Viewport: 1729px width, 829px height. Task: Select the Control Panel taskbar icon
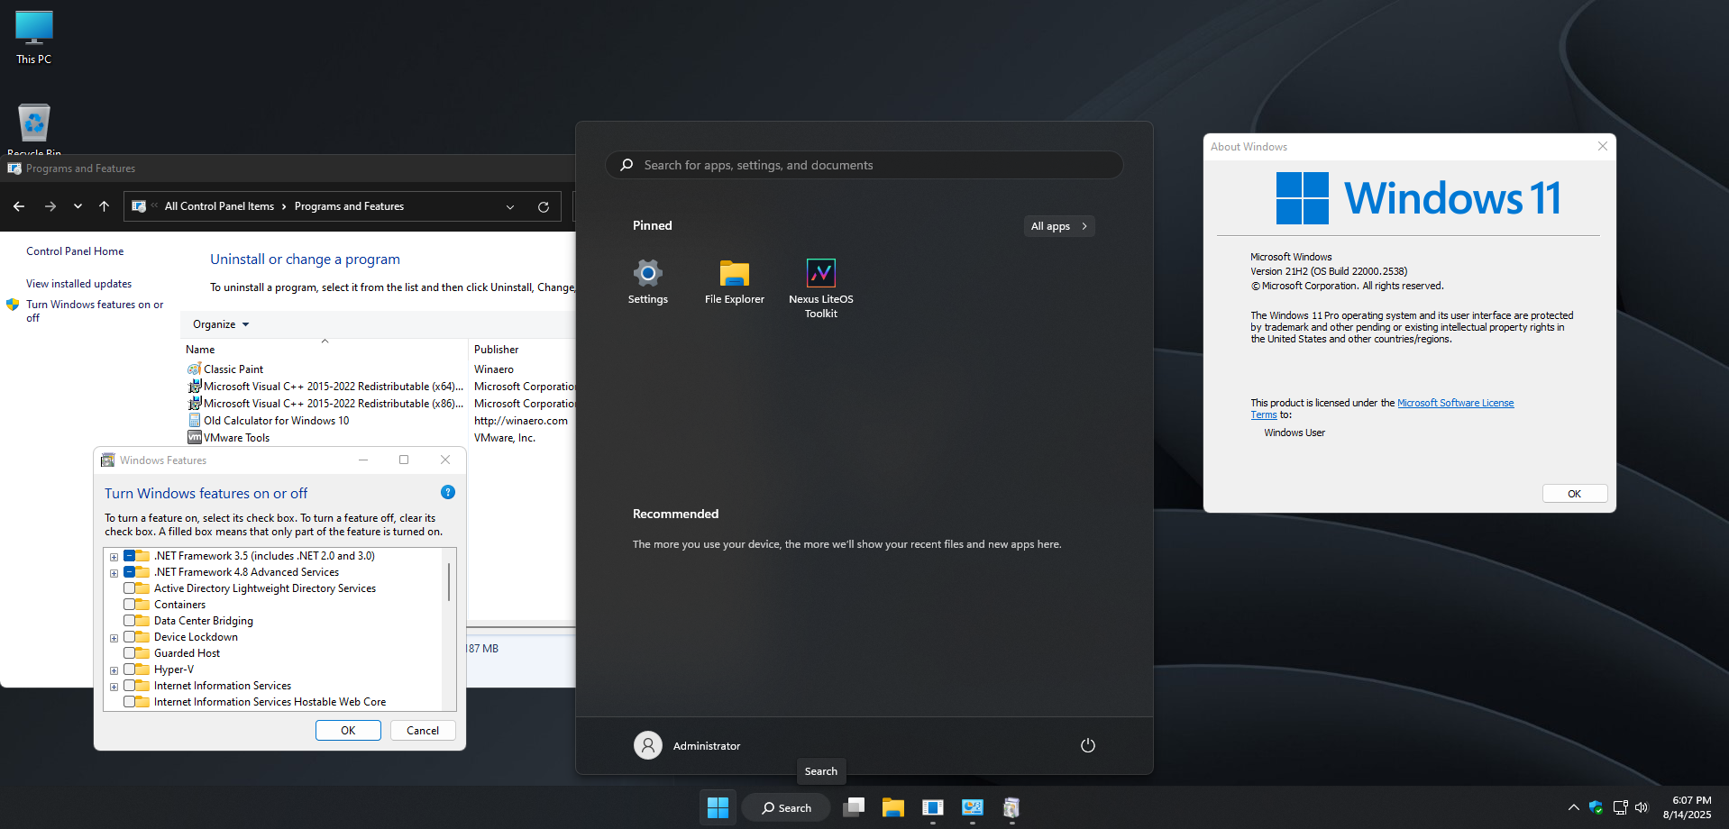(x=973, y=807)
